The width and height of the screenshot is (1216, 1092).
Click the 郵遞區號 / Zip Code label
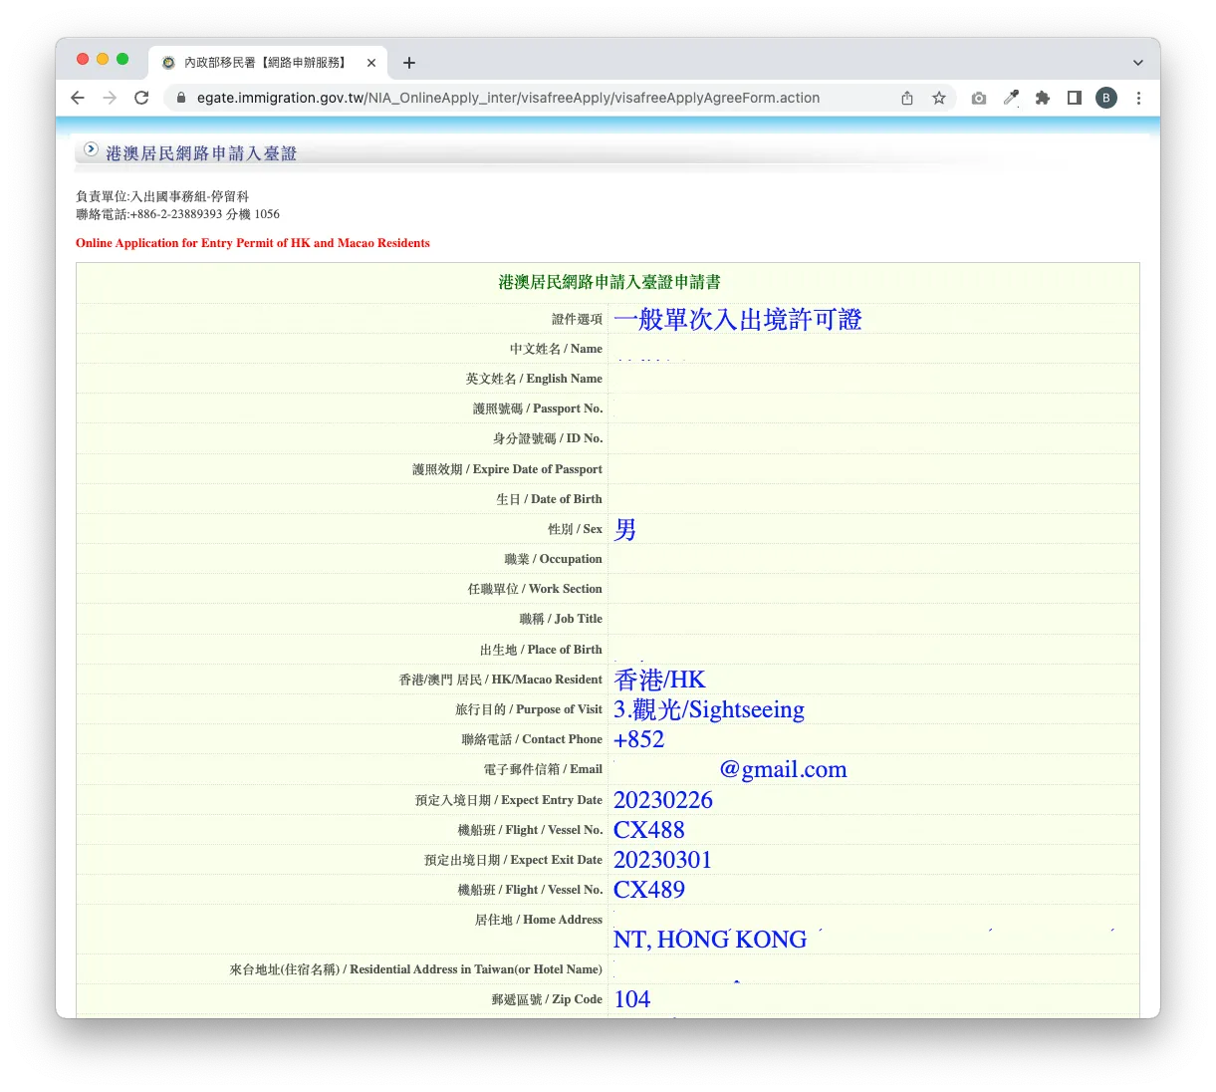(547, 999)
